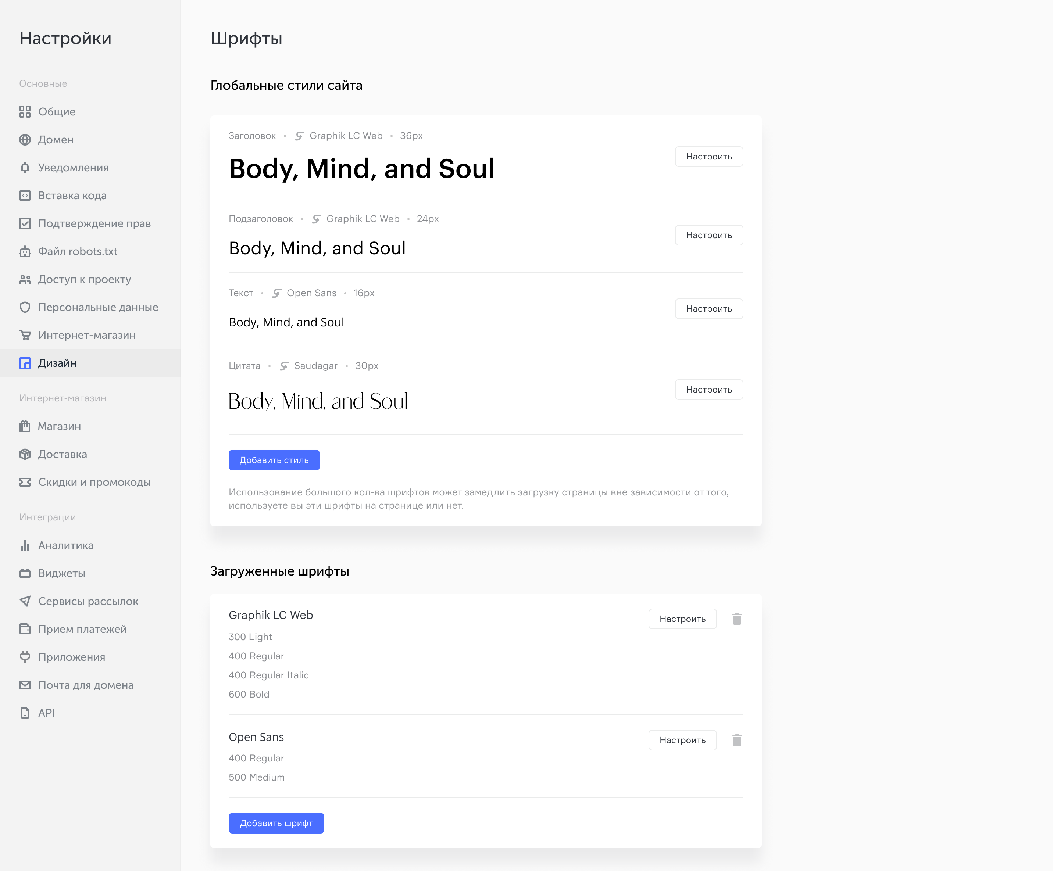Click the paper plane icon for Сервисы рассылок

25,601
